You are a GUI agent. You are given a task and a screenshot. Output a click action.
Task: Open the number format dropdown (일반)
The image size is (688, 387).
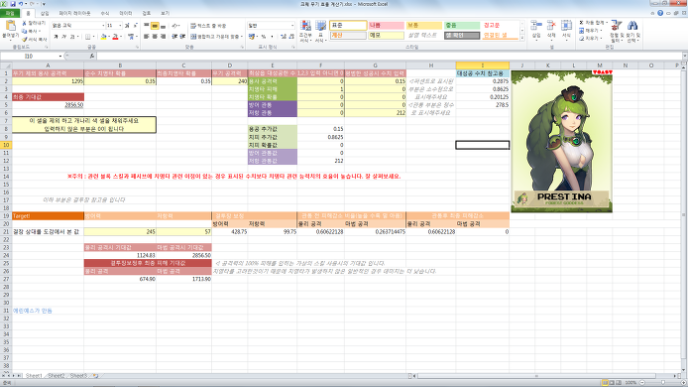(292, 26)
